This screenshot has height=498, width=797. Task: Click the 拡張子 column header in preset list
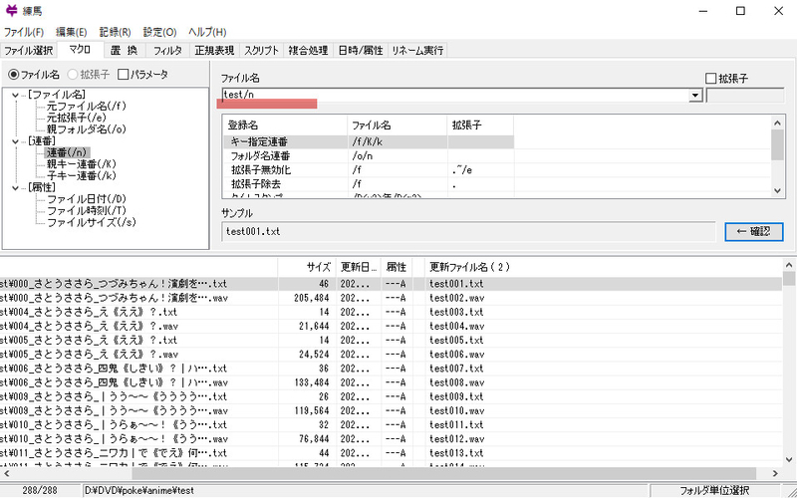[x=481, y=125]
